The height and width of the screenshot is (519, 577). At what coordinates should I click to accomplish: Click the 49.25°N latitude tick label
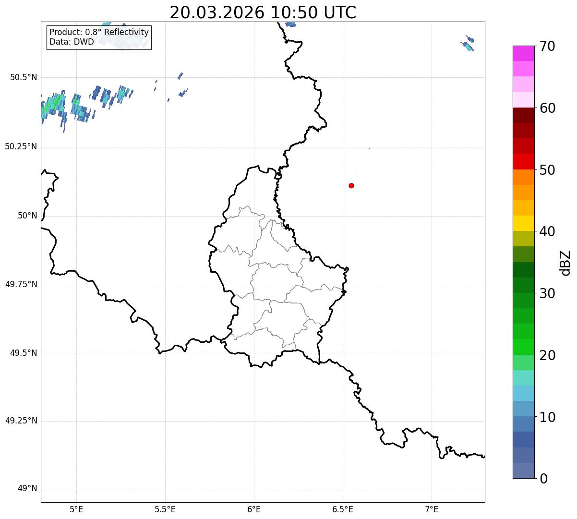point(21,421)
